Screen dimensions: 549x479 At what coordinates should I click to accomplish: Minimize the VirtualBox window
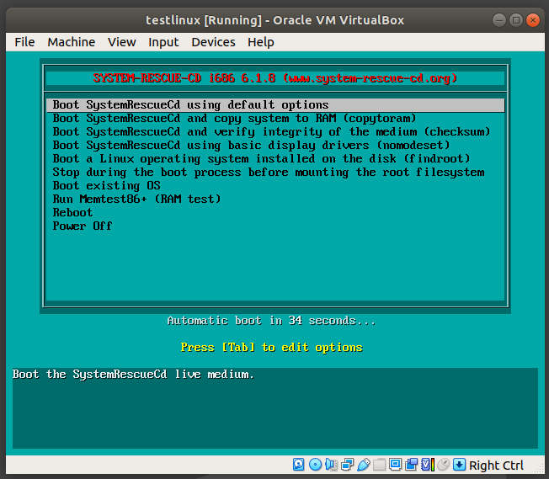tap(499, 20)
